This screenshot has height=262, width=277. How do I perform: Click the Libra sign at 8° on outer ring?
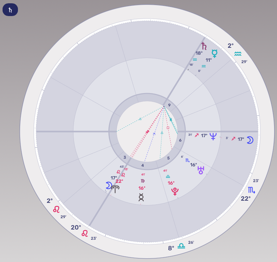click(181, 246)
